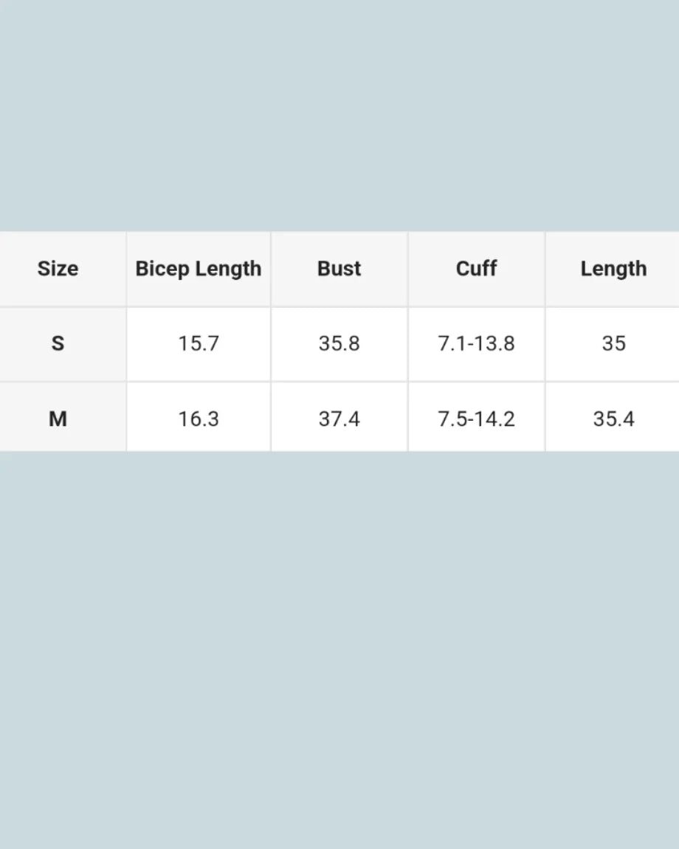Select the Bust column header
Image resolution: width=679 pixels, height=849 pixels.
[339, 269]
